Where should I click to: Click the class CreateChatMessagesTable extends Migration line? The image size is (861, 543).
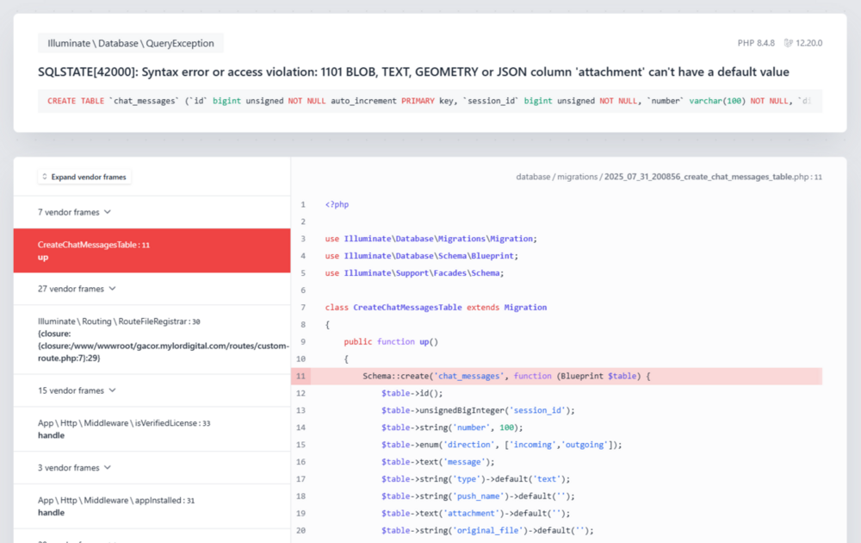436,307
